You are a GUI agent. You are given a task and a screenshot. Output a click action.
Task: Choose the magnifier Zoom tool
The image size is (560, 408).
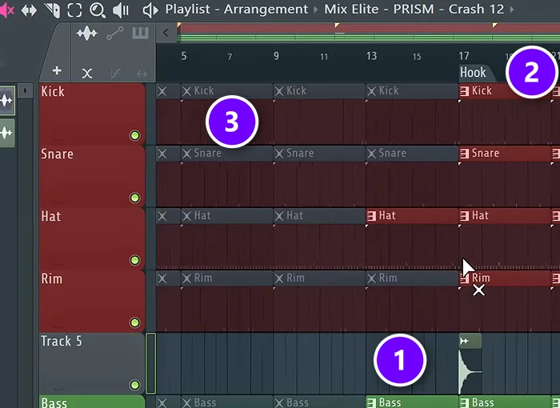[97, 10]
